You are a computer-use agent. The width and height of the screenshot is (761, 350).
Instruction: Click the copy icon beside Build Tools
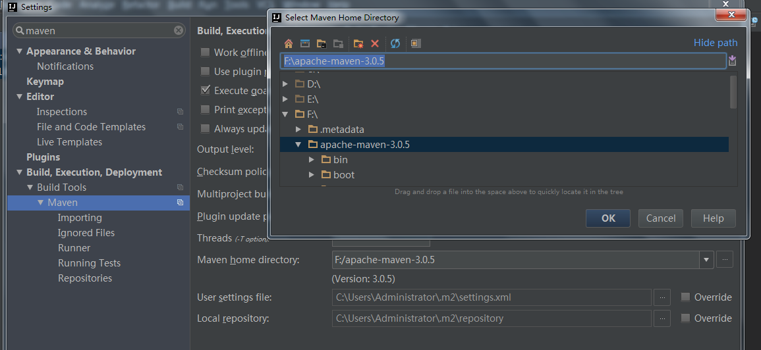pos(180,187)
